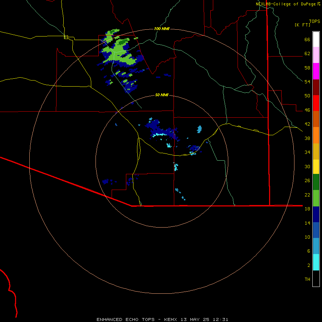This screenshot has height=322, width=322.
Task: Click the navy 14-18 K FT swatch
Action: click(x=316, y=214)
